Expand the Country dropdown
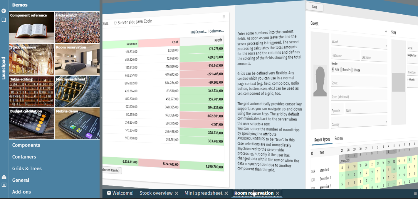Image resolution: width=418 pixels, height=199 pixels. click(386, 122)
